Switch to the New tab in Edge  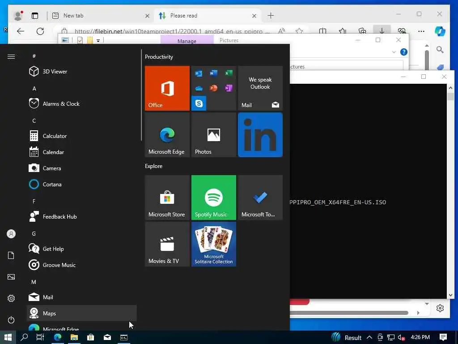pos(101,16)
